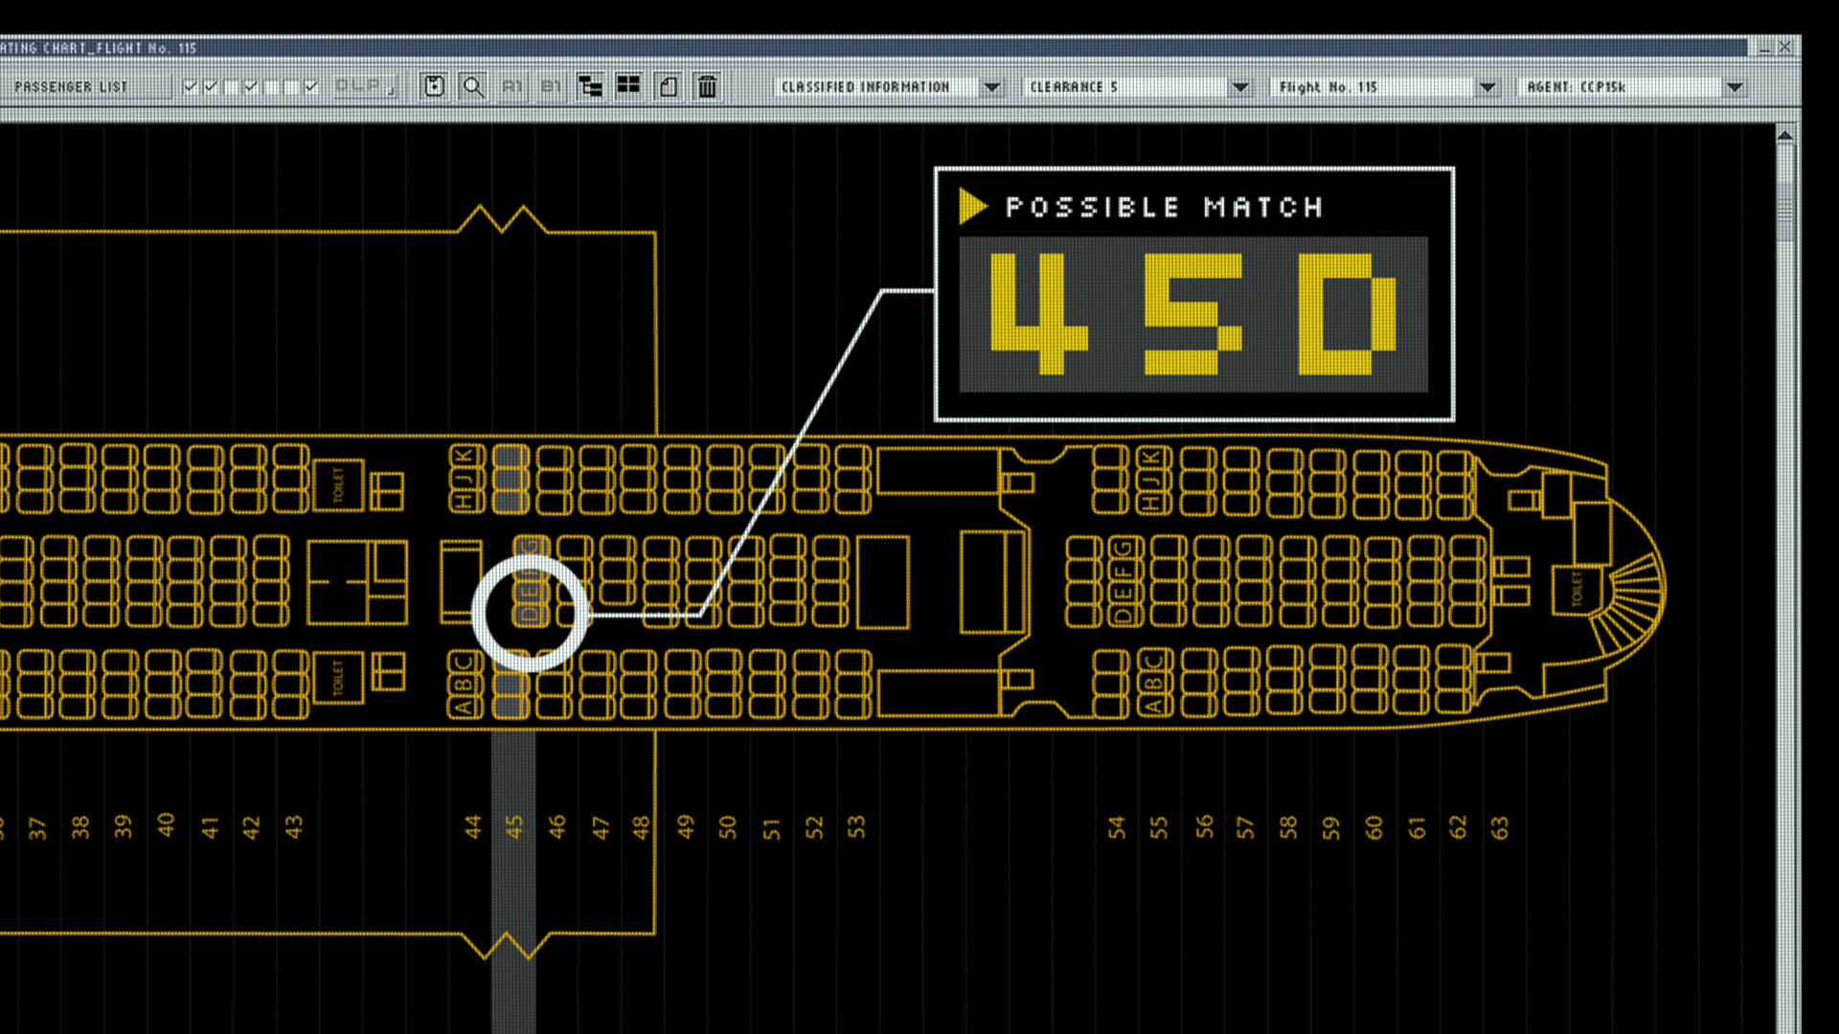Click the circled seat 45D on chart

530,613
